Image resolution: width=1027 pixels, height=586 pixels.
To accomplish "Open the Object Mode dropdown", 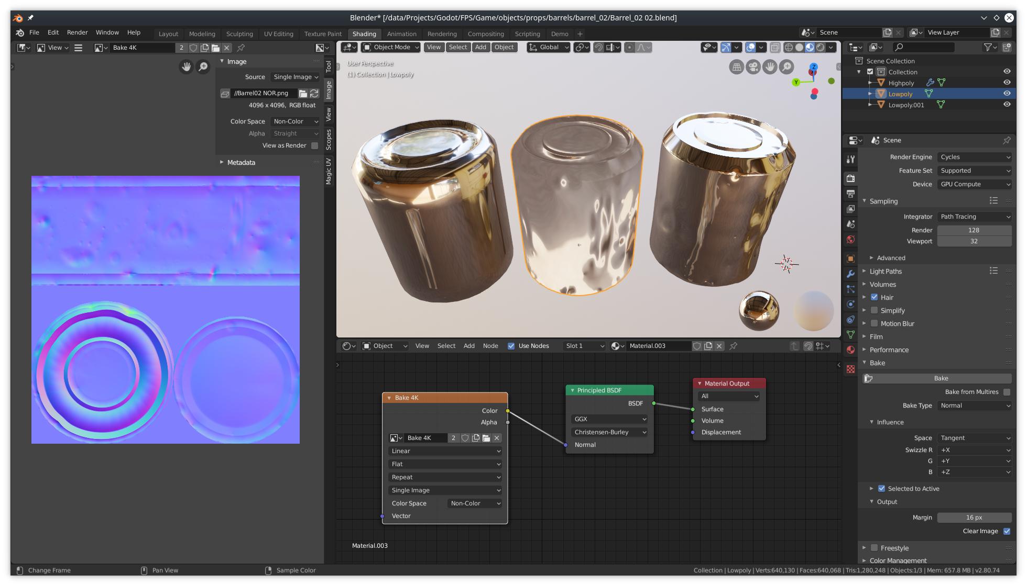I will point(391,47).
